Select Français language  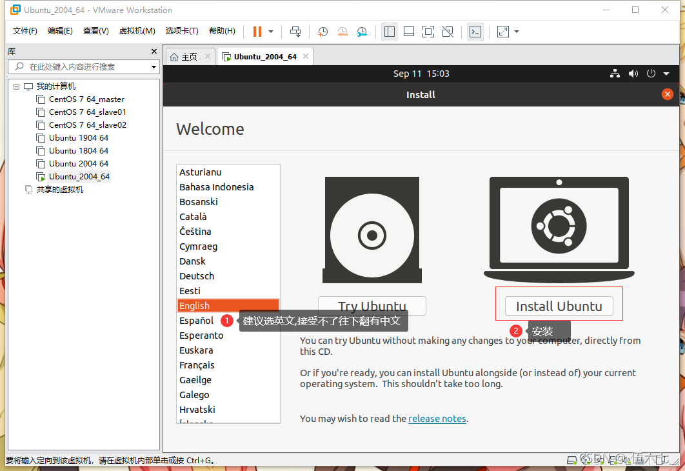[228, 365]
